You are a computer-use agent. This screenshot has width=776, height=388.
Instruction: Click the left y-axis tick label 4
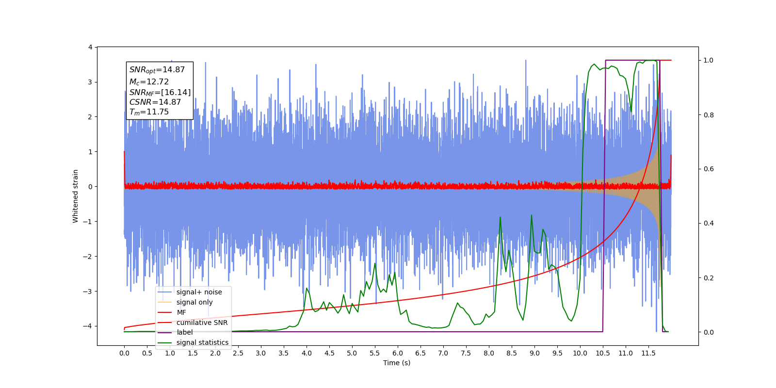90,47
